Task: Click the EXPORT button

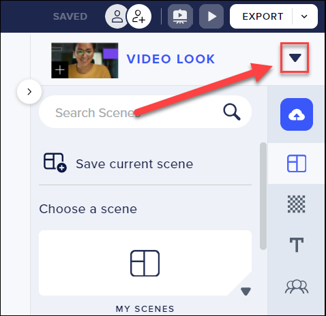Action: pyautogui.click(x=263, y=16)
